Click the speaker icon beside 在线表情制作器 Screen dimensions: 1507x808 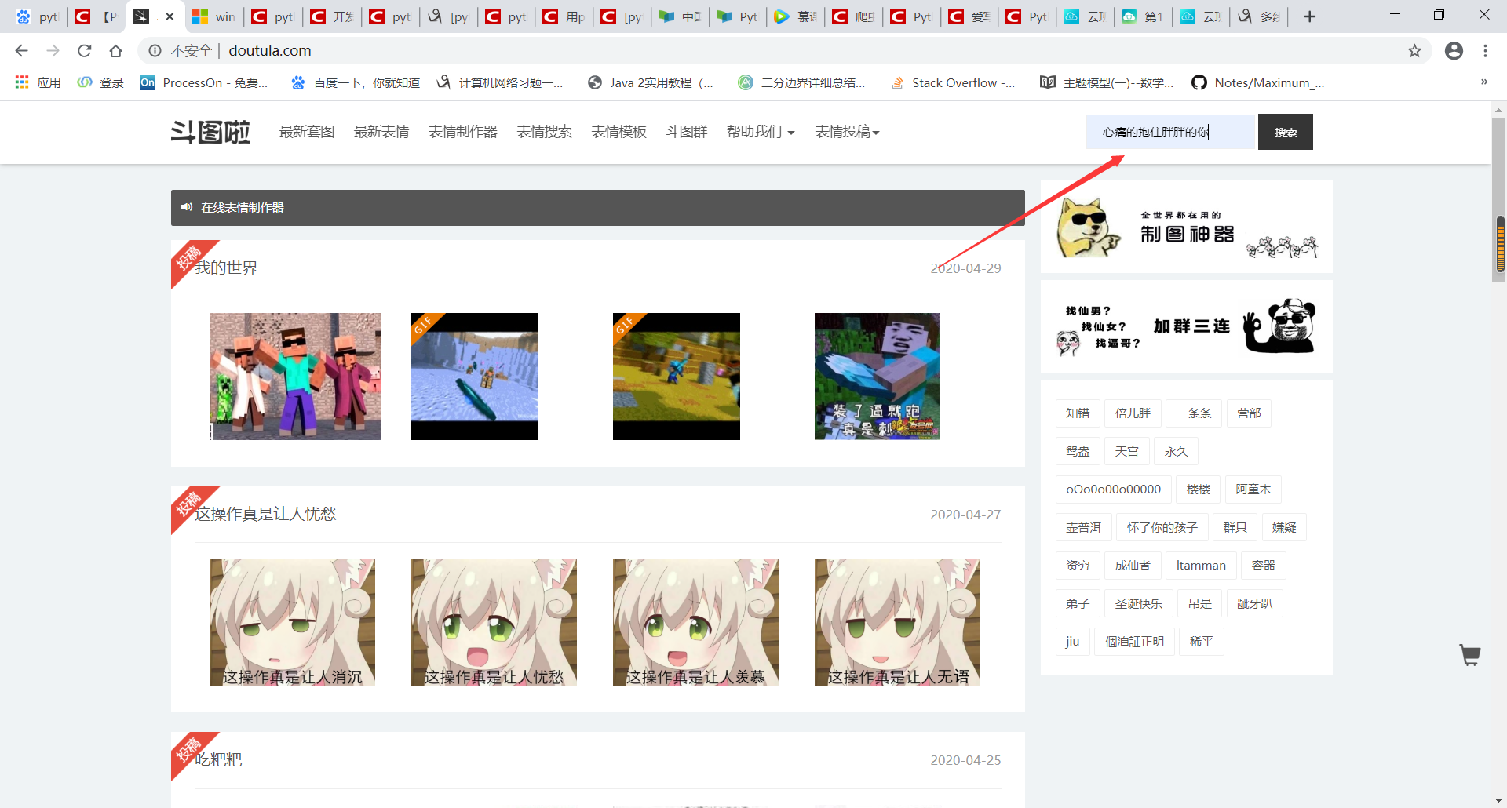click(186, 207)
